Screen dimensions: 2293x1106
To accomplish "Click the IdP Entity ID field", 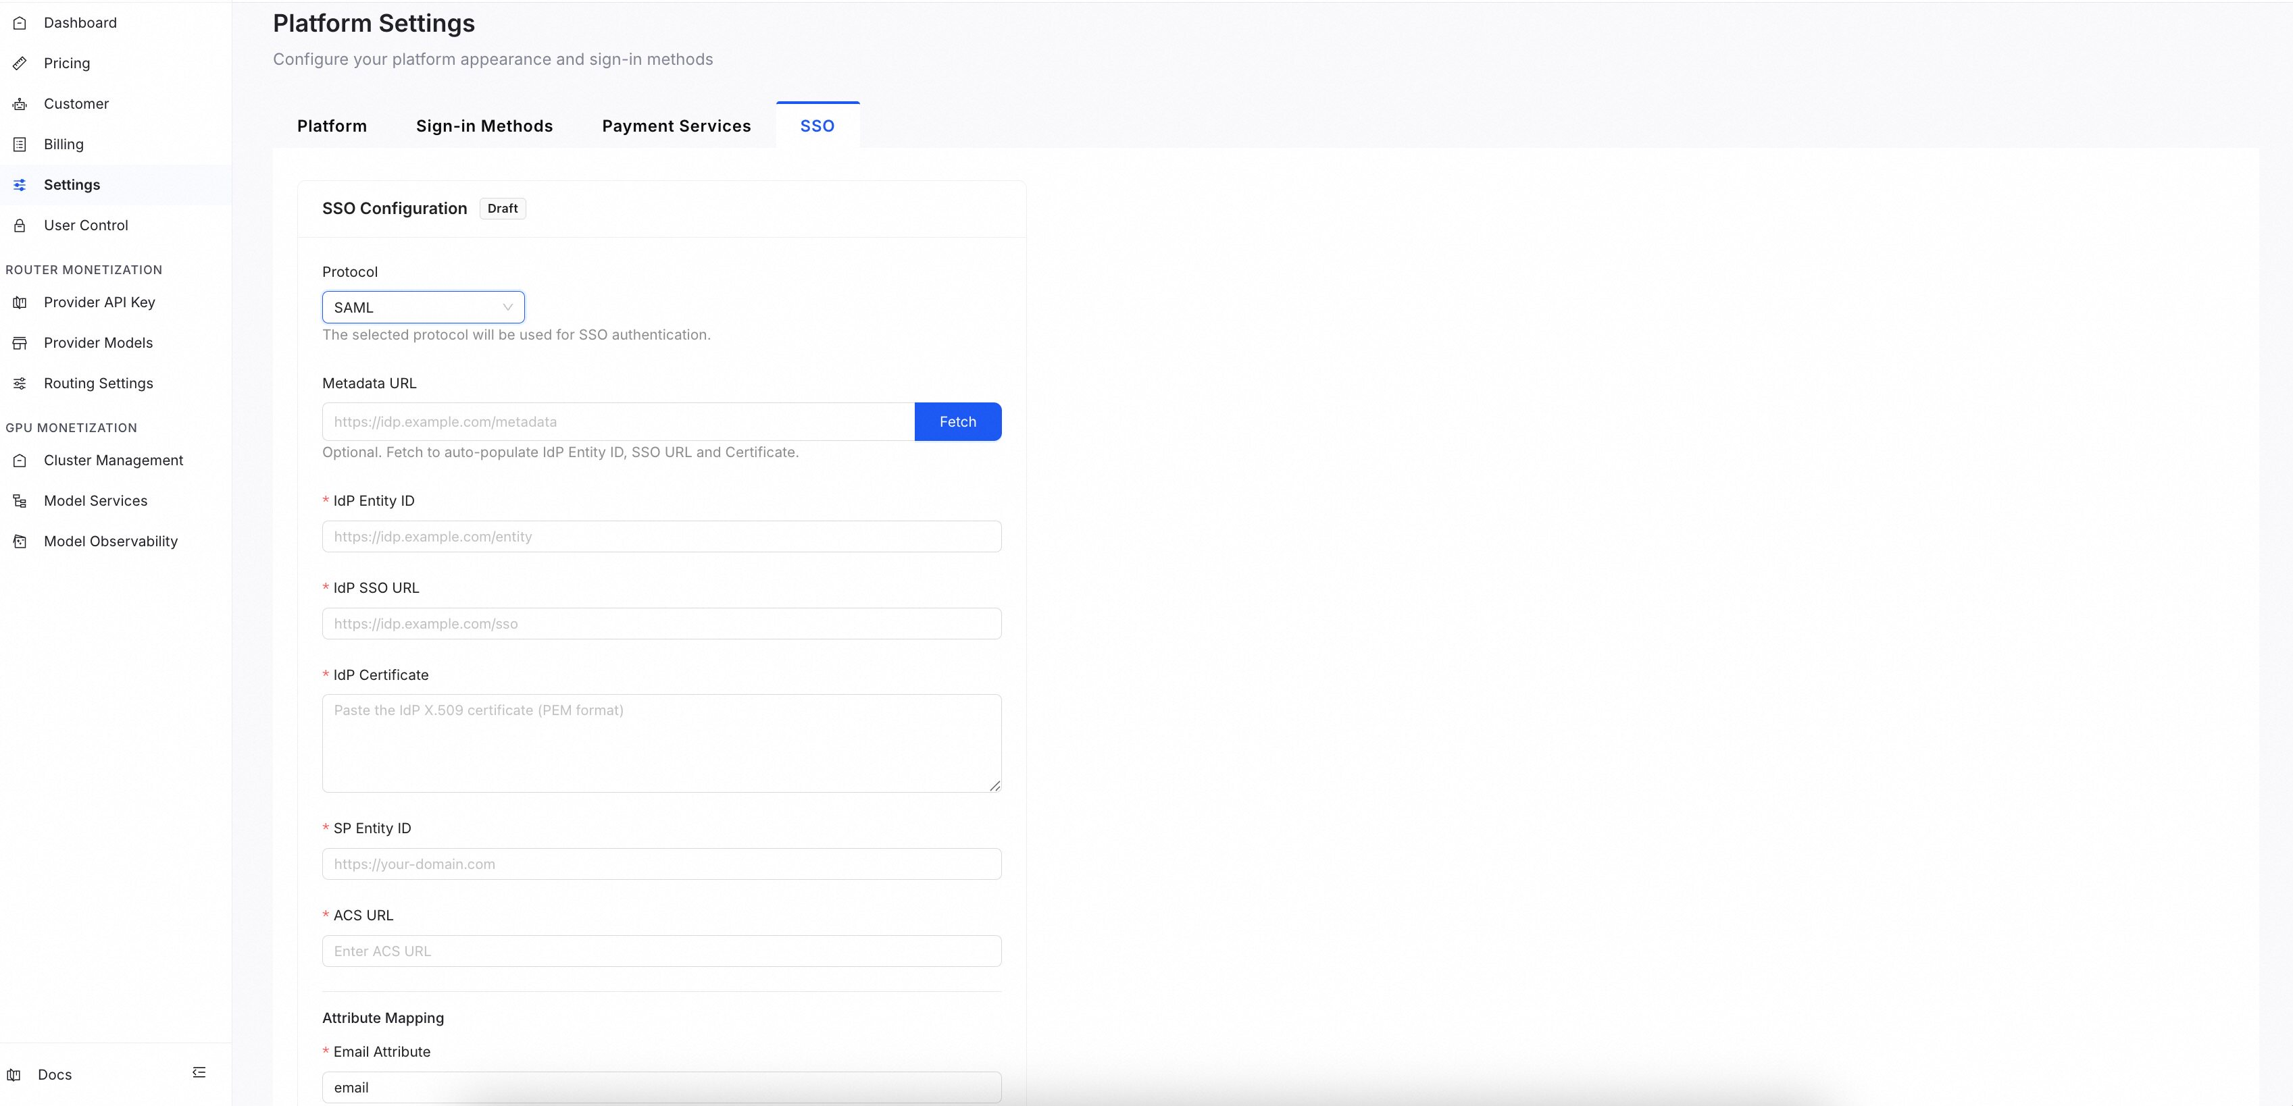I will point(661,537).
